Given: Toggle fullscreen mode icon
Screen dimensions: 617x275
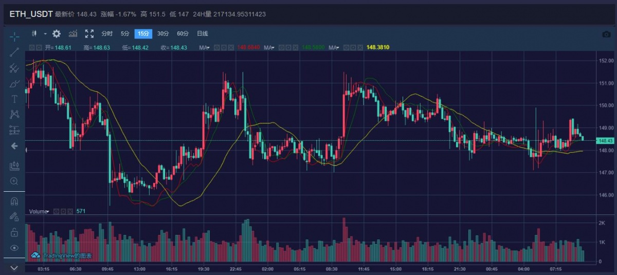Looking at the screenshot, I should coord(89,33).
